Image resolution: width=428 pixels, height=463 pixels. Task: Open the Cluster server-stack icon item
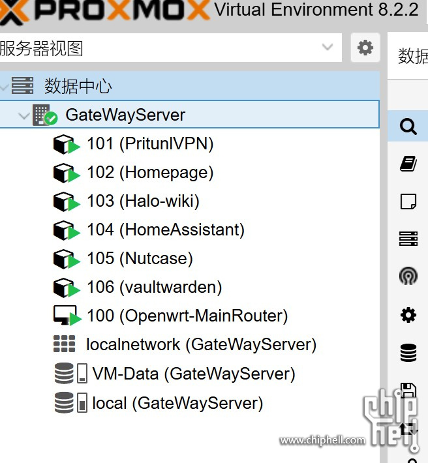click(x=408, y=239)
